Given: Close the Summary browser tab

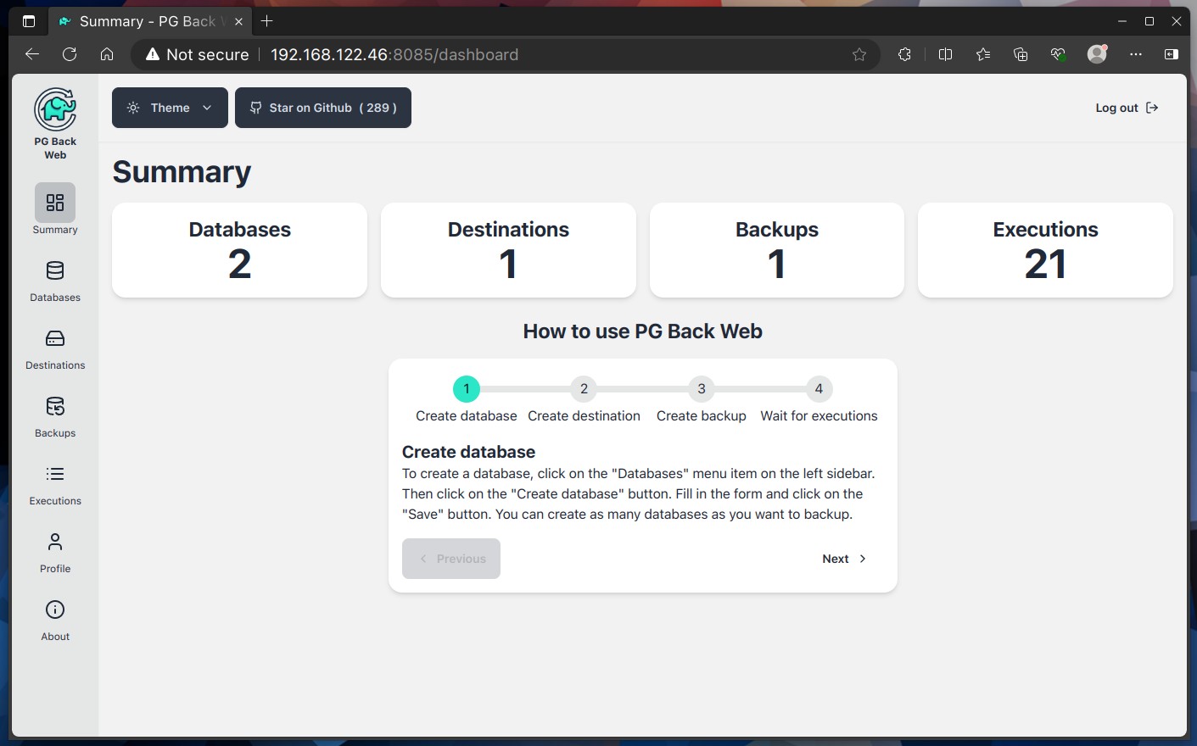Looking at the screenshot, I should tap(238, 21).
